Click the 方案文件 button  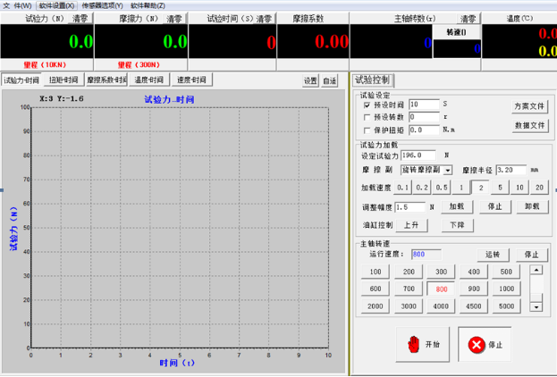(528, 105)
